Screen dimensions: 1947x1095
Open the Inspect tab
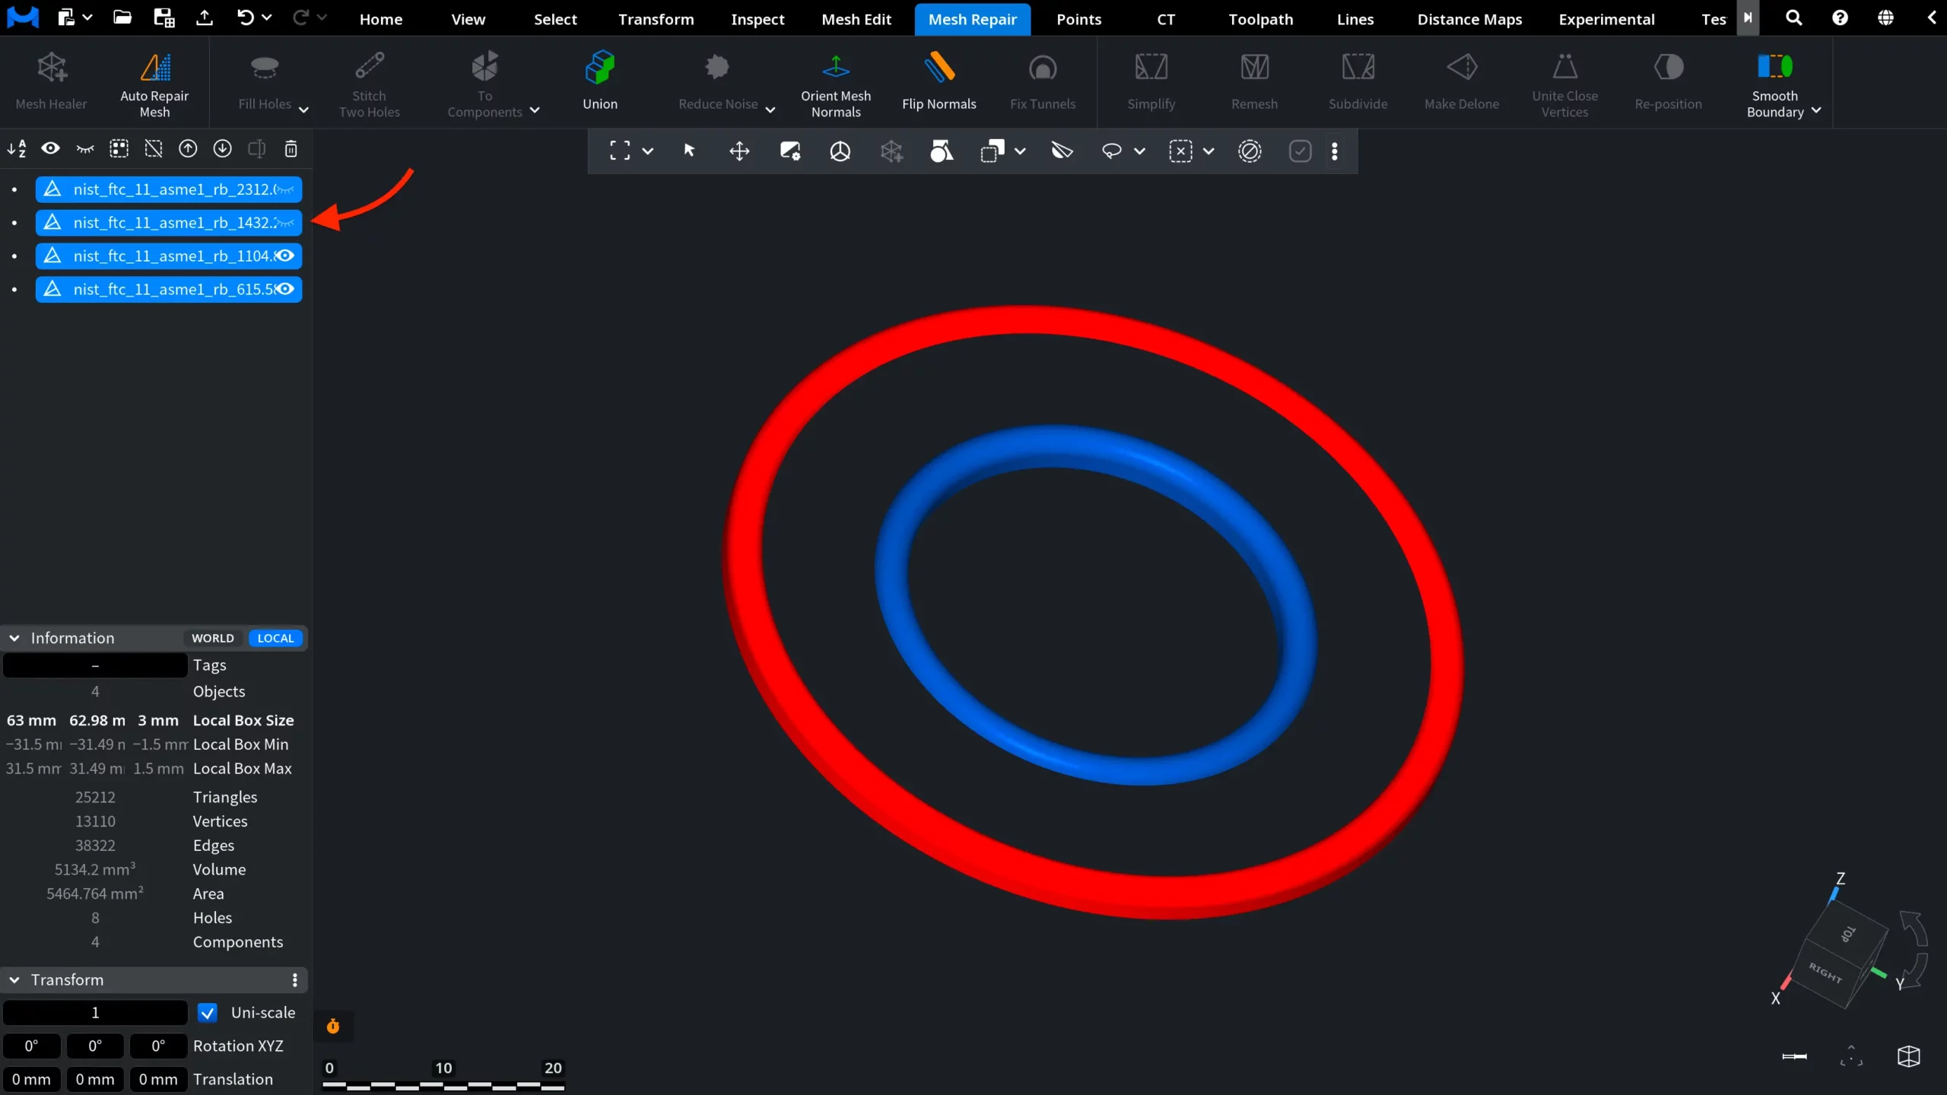[758, 19]
